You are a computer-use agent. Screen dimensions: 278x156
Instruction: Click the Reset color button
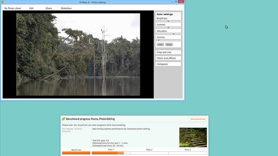(169, 45)
